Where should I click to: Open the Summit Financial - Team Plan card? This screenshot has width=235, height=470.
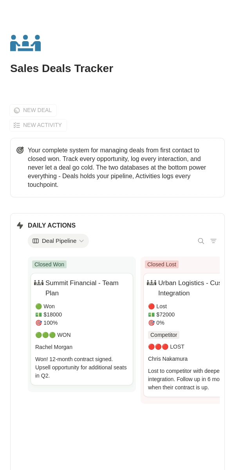coord(82,329)
